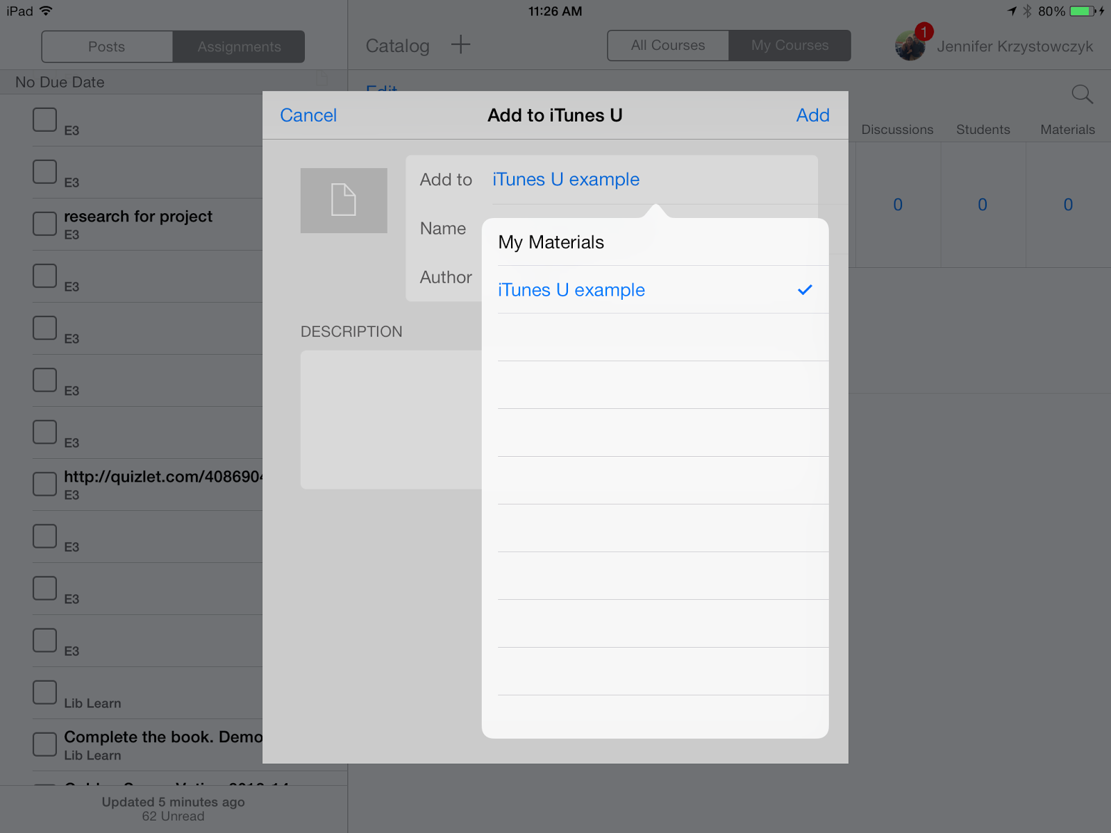
Task: Tap the Complete the book. Demo text
Action: coord(163,737)
